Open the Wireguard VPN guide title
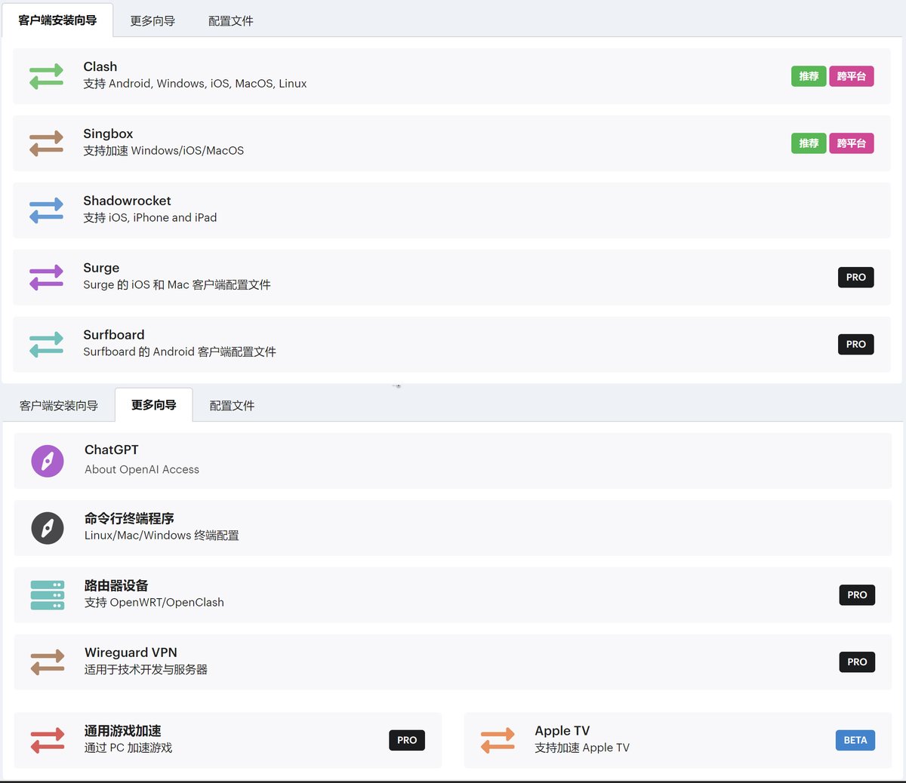 (x=131, y=652)
